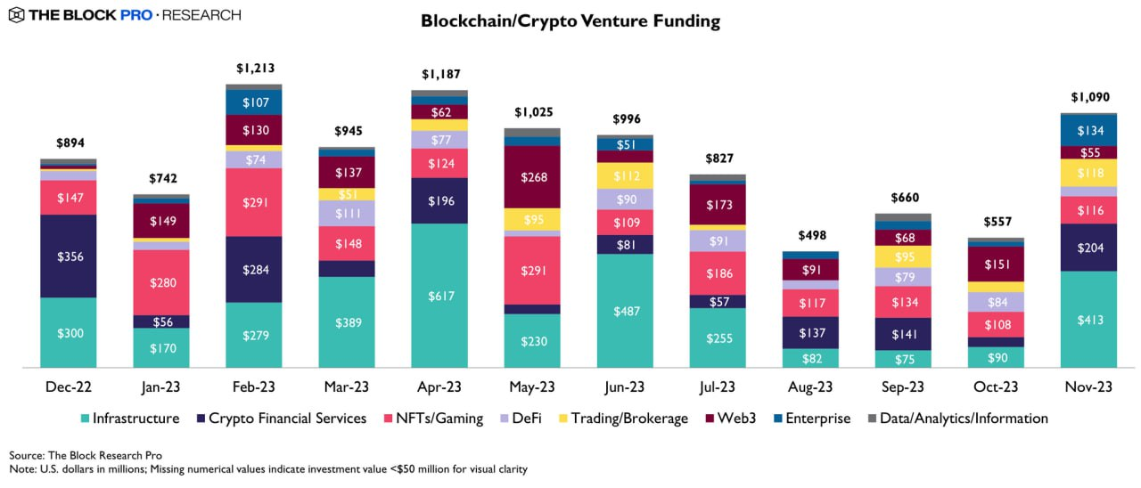Viewport: 1141px width, 488px height.
Task: Select the Infrastructure legend color swatch
Action: tap(85, 419)
